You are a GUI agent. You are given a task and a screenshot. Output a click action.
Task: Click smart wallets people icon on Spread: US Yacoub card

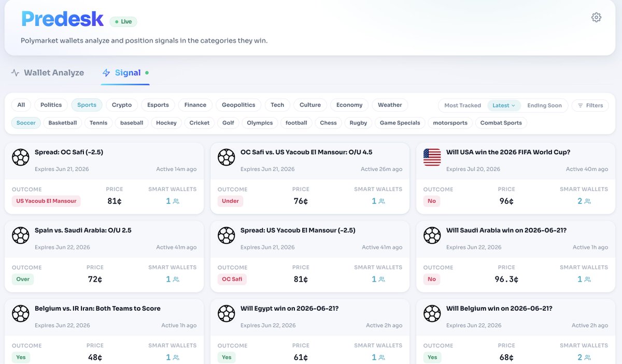(381, 280)
